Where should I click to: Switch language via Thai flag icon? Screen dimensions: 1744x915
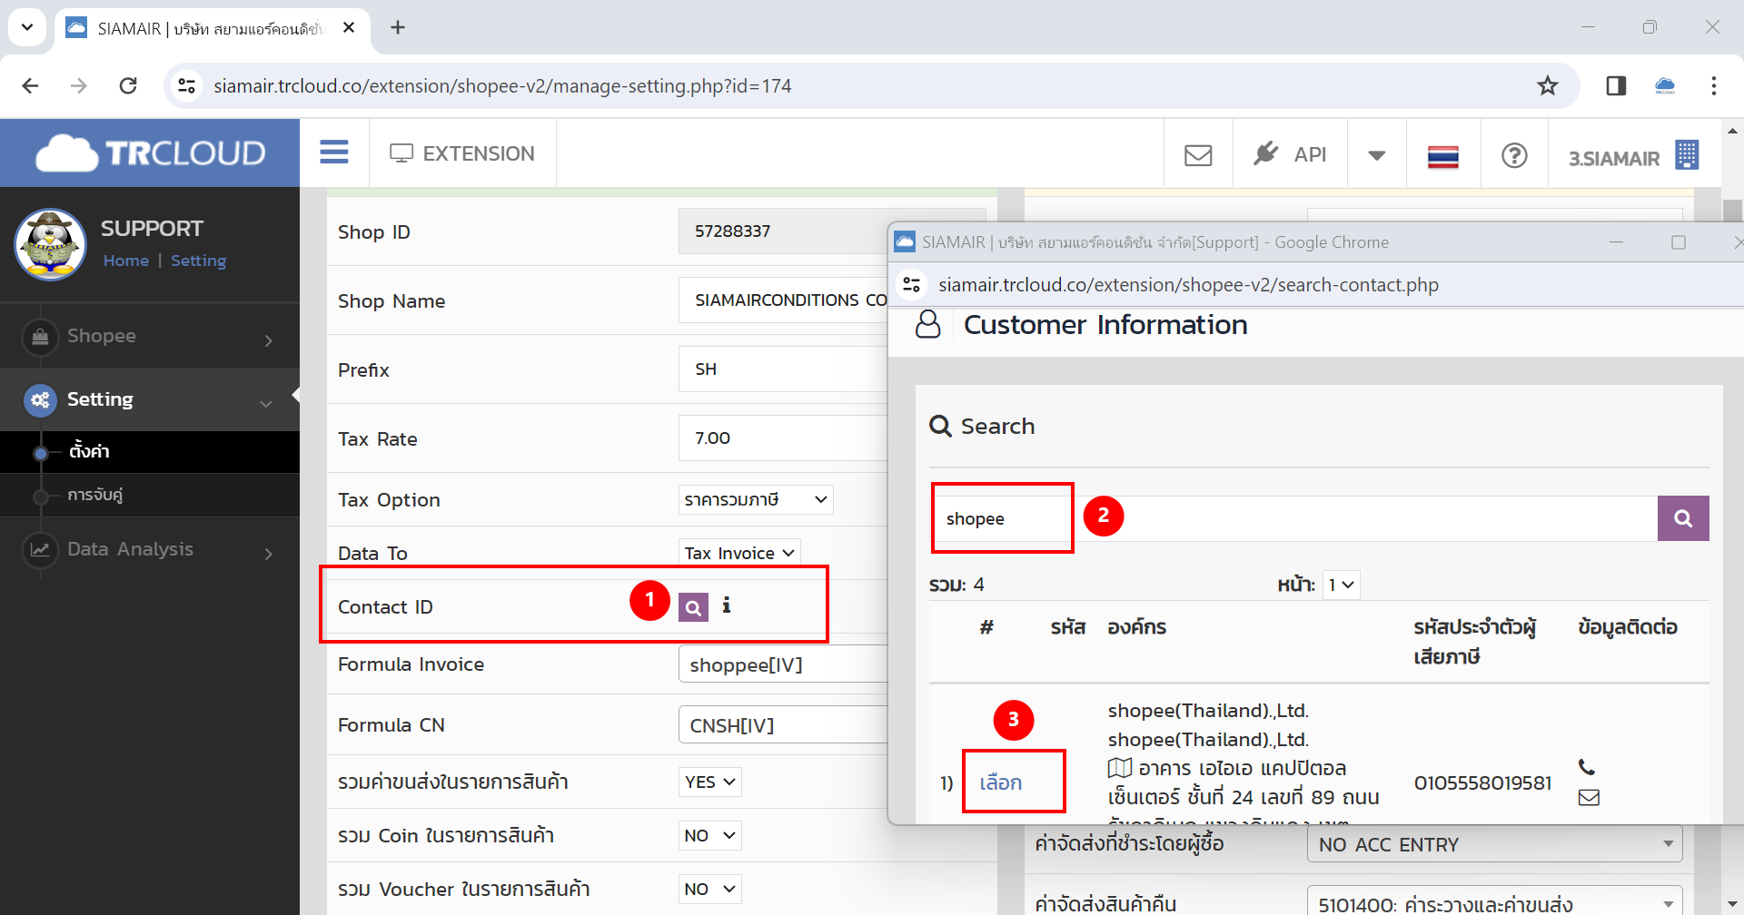coord(1442,156)
